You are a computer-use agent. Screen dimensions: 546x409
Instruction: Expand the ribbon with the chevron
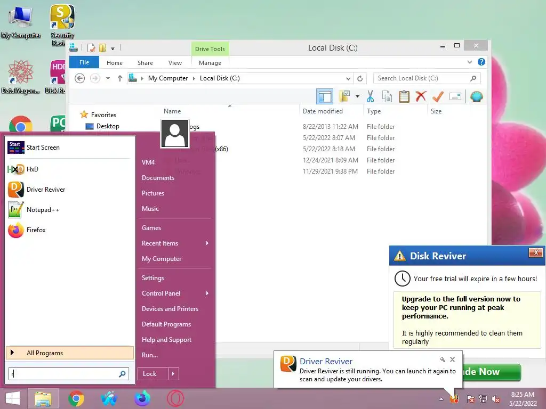[469, 62]
